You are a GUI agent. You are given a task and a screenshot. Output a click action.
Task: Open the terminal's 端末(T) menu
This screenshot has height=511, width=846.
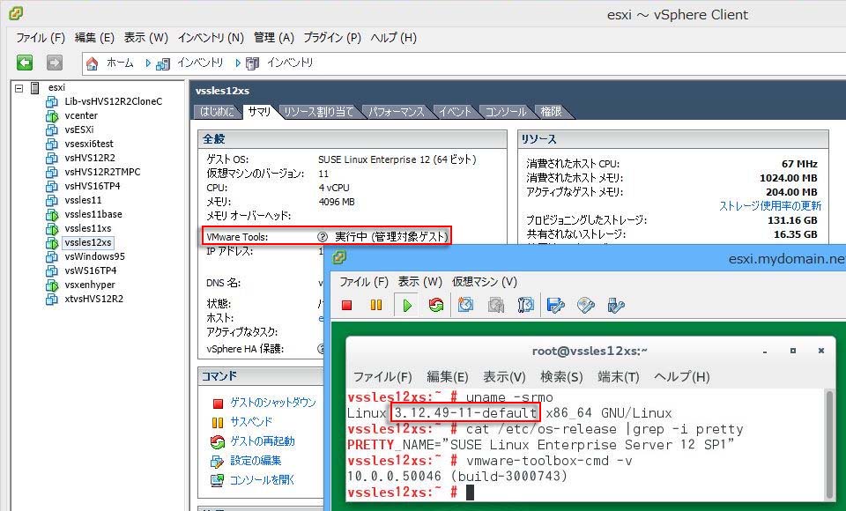click(x=619, y=376)
